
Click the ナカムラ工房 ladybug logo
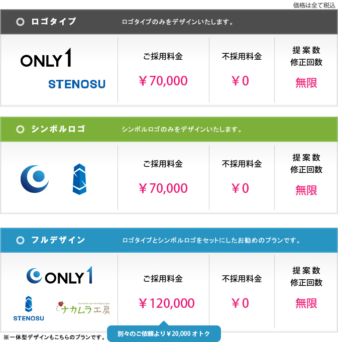coord(83,308)
